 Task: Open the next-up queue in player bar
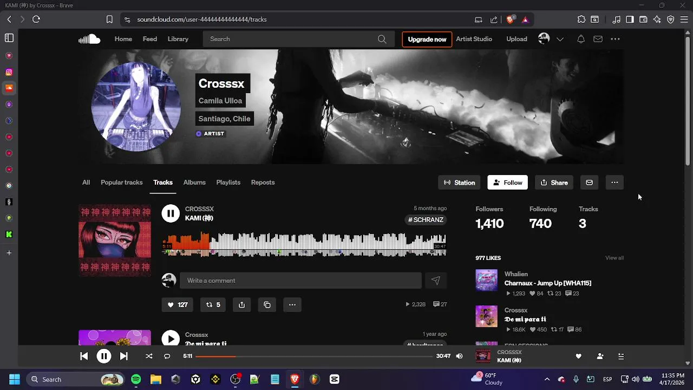[621, 356]
